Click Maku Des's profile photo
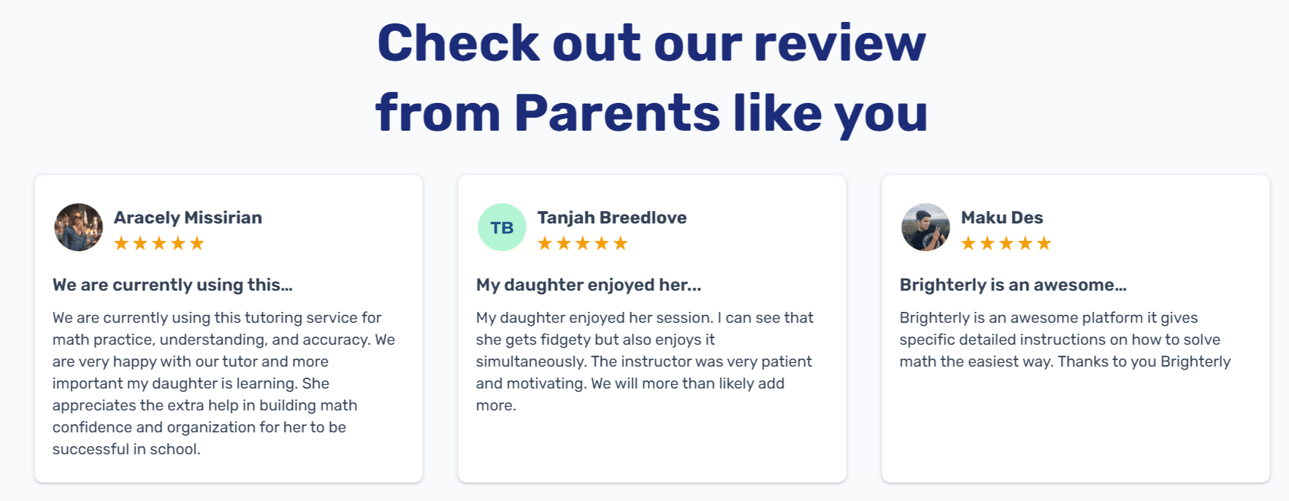The width and height of the screenshot is (1289, 501). [925, 227]
